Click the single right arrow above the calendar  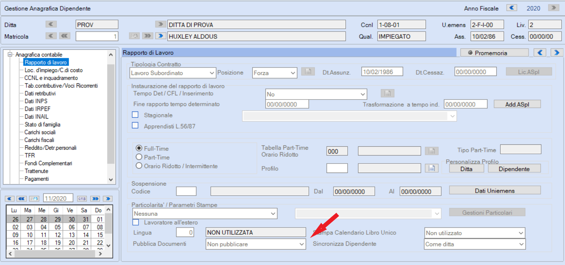point(108,198)
